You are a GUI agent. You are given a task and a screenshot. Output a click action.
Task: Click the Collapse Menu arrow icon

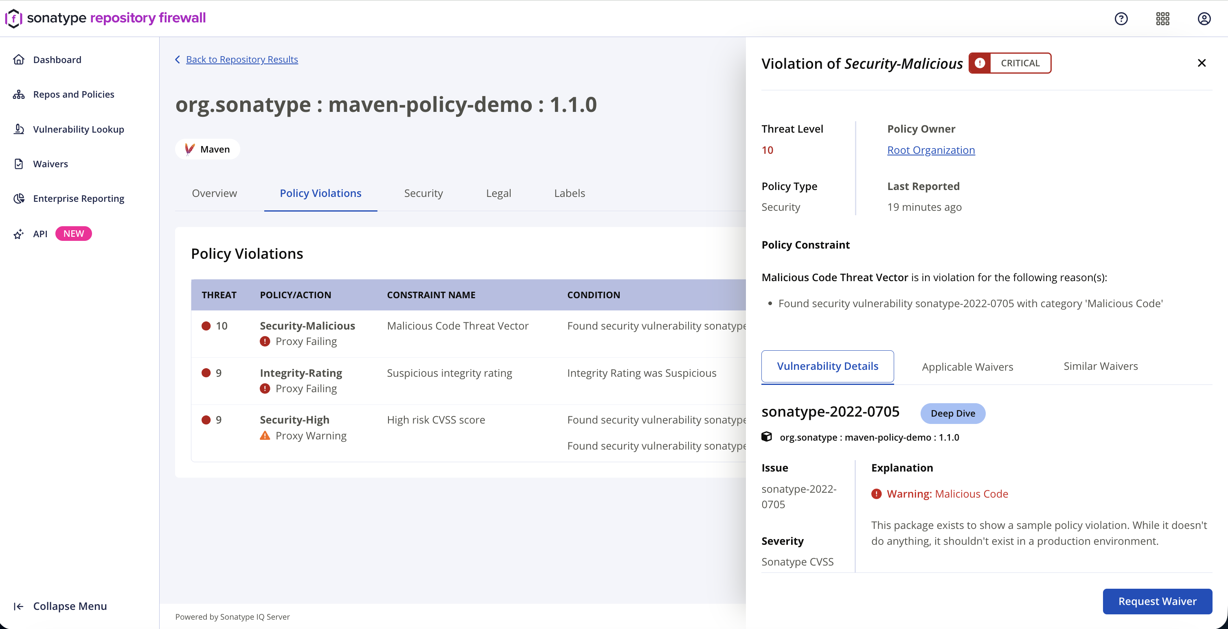[x=19, y=606]
